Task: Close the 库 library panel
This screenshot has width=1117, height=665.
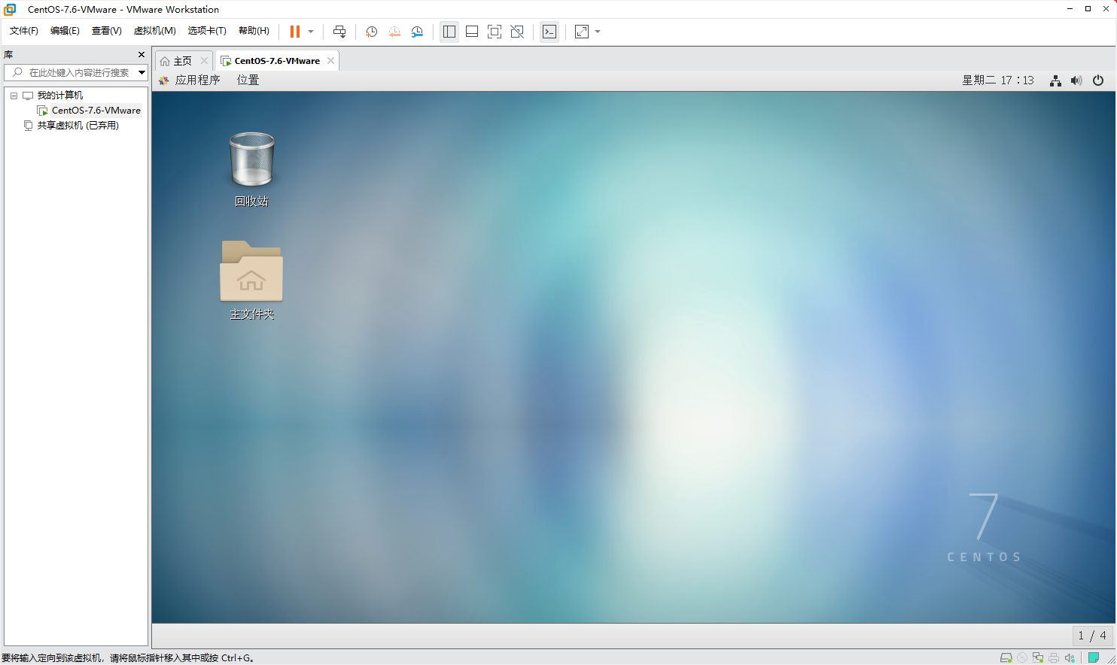Action: tap(142, 55)
